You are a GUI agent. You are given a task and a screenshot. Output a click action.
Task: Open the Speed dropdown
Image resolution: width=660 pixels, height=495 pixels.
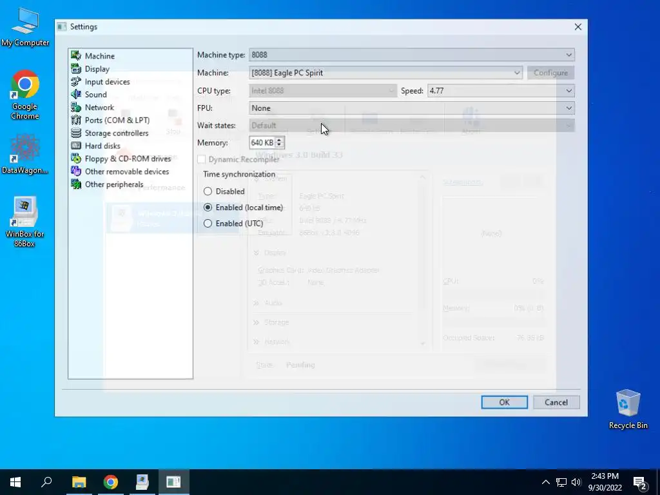pyautogui.click(x=501, y=90)
